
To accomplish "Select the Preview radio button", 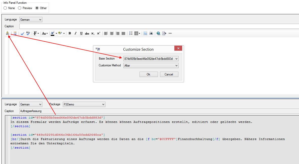I will (19, 8).
